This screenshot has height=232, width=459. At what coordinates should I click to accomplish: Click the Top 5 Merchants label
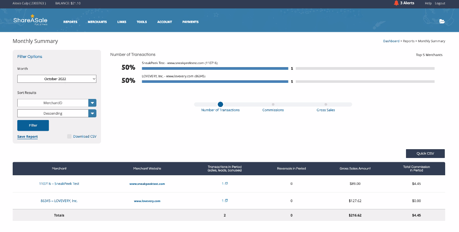pos(429,54)
